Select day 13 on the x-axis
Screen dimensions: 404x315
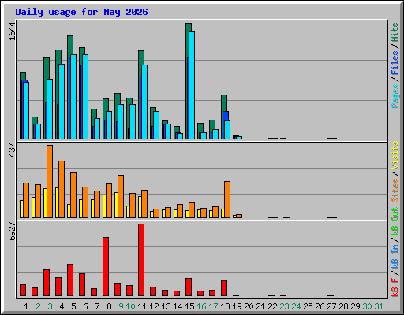coord(166,306)
